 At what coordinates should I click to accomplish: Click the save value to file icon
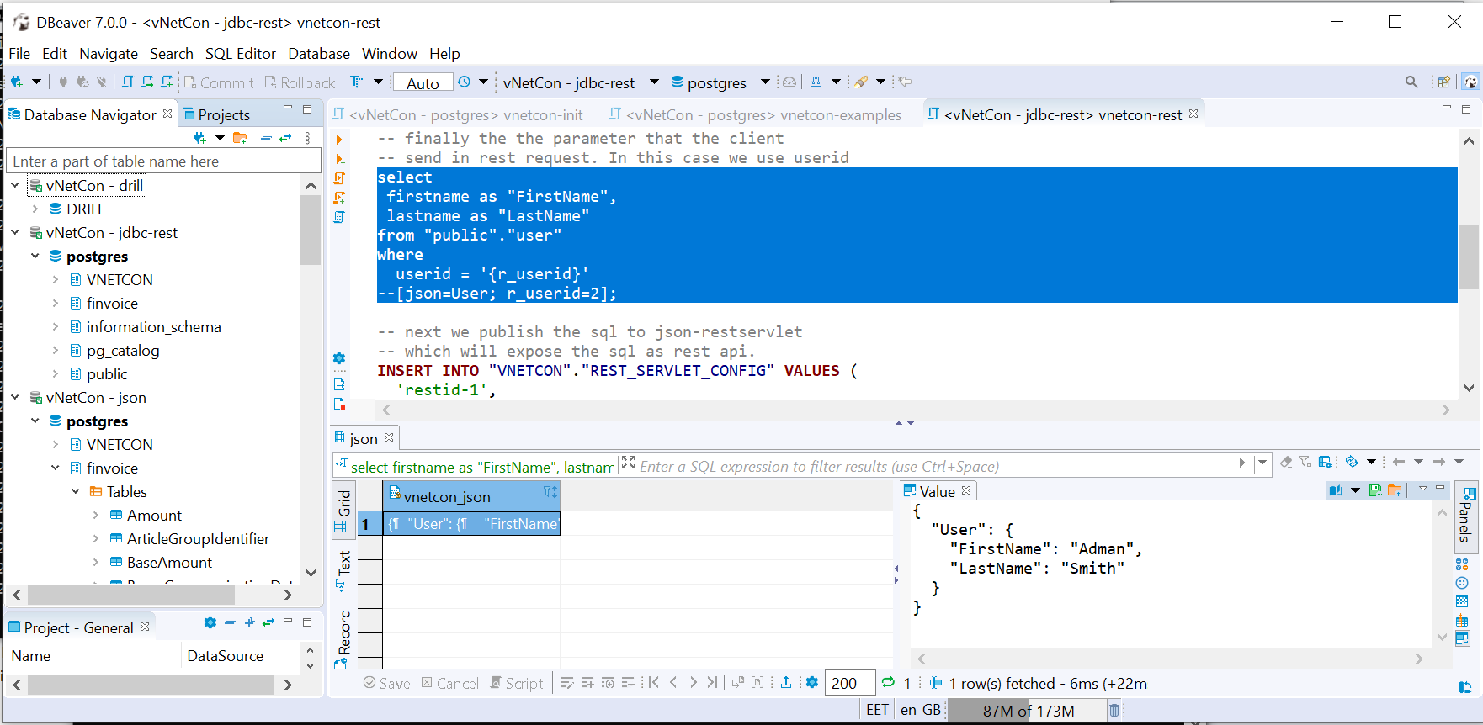(x=1375, y=491)
